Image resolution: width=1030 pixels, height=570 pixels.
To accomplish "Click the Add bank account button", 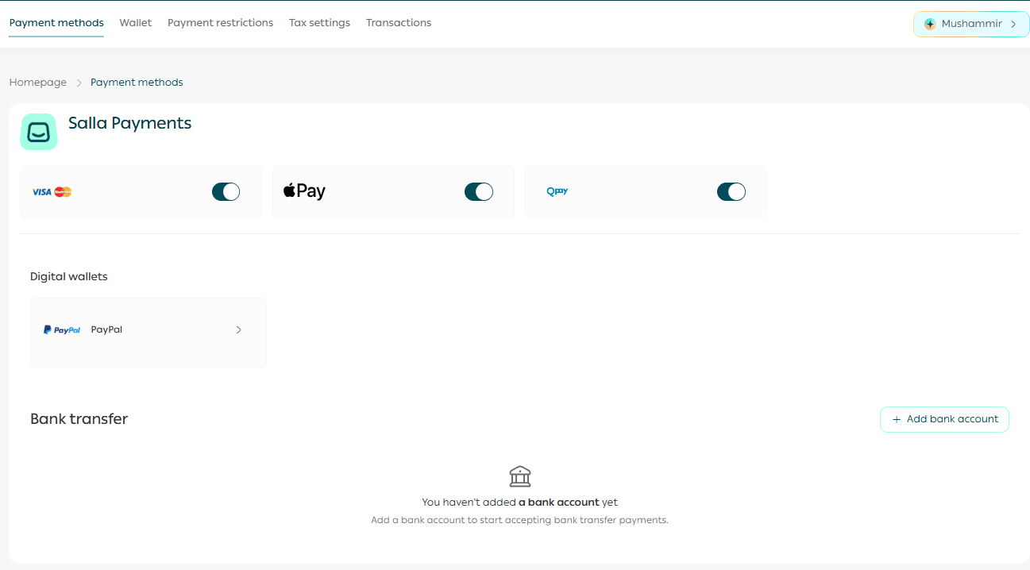I will (x=944, y=419).
